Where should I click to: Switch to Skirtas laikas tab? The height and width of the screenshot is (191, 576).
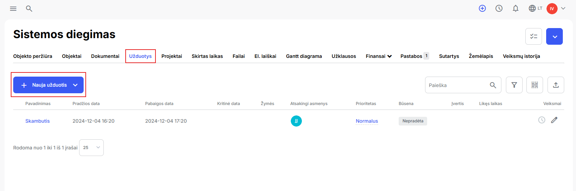[x=207, y=56]
